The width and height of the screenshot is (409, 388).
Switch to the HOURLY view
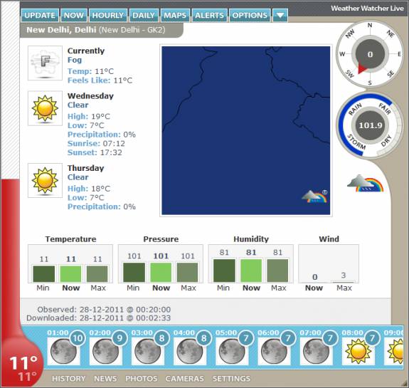point(107,16)
